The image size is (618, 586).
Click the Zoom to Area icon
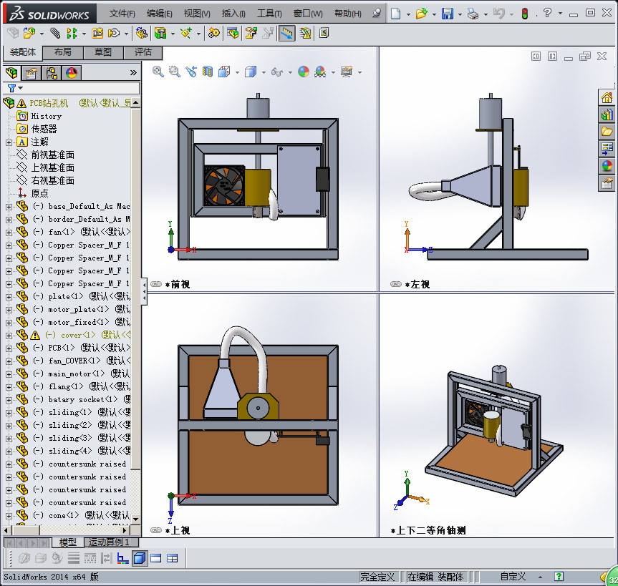[x=174, y=72]
